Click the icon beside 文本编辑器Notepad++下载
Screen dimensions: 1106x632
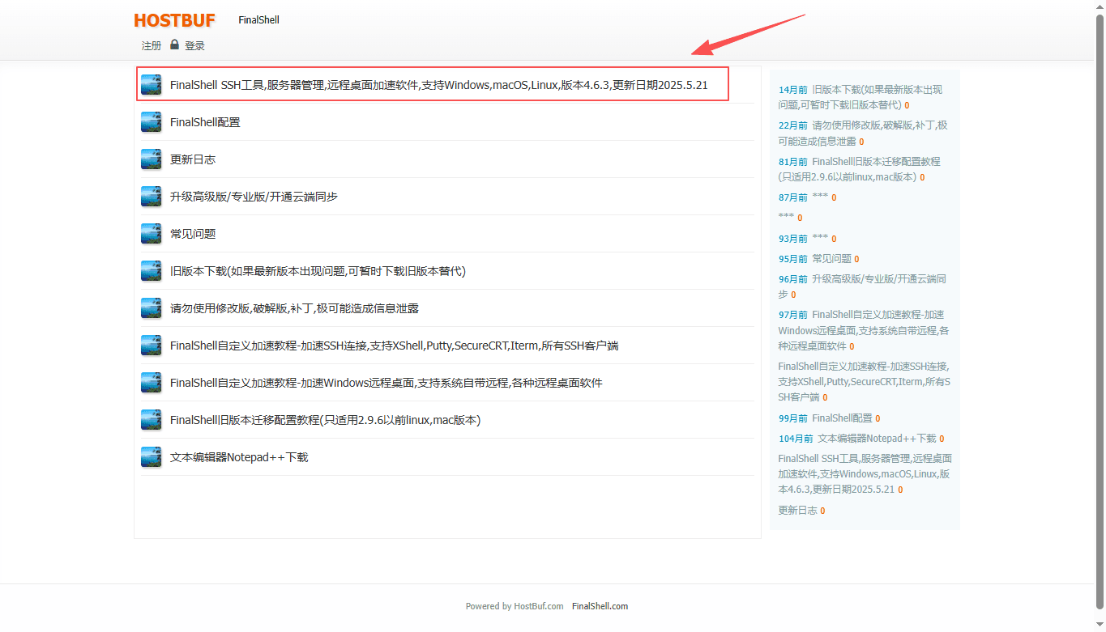[x=151, y=457]
